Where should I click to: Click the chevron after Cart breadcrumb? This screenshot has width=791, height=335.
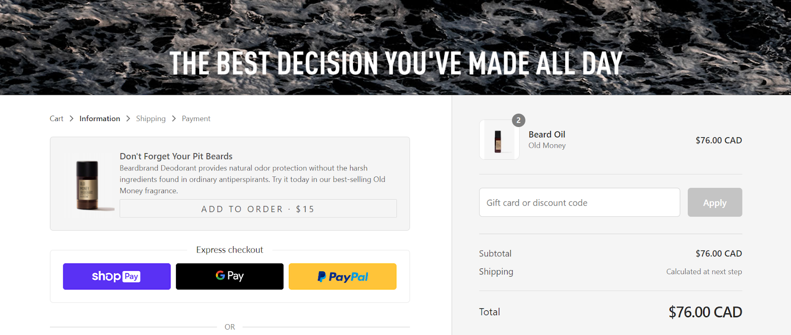click(71, 119)
